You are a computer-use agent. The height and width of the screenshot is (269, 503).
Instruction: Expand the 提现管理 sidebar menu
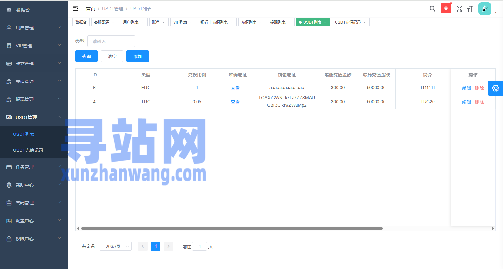pyautogui.click(x=34, y=99)
